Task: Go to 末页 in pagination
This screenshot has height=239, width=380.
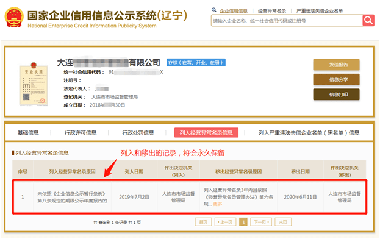Action: coord(283,222)
